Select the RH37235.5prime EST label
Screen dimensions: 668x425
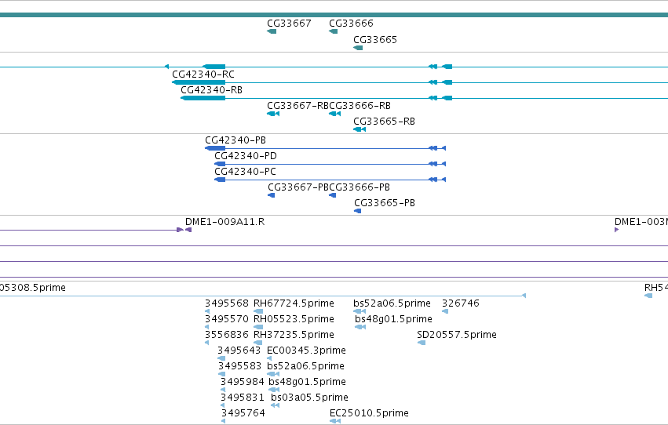[294, 336]
